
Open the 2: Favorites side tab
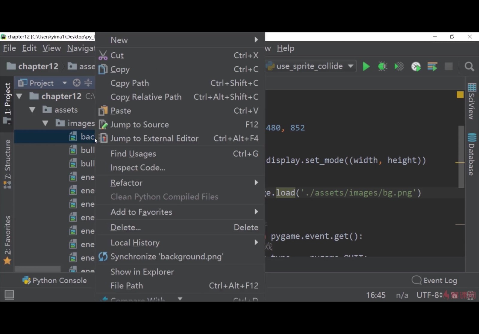click(7, 240)
